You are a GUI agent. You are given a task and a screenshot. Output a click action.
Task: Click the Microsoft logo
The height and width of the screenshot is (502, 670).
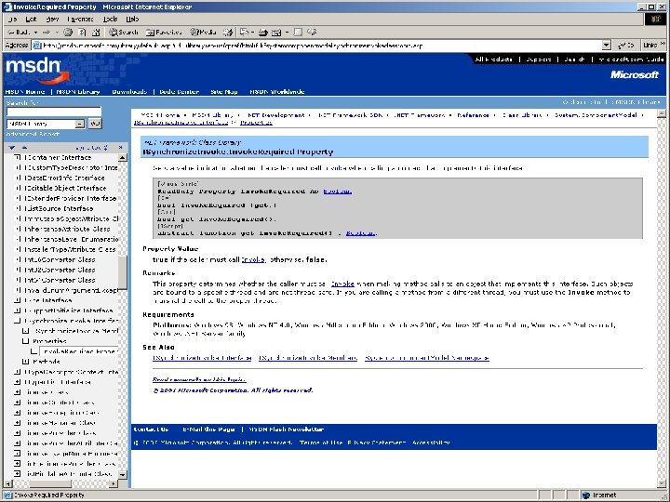634,74
